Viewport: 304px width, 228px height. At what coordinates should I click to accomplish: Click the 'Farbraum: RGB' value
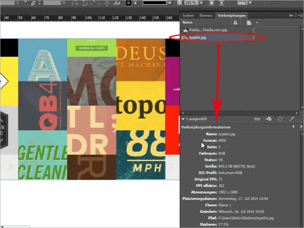pyautogui.click(x=222, y=154)
